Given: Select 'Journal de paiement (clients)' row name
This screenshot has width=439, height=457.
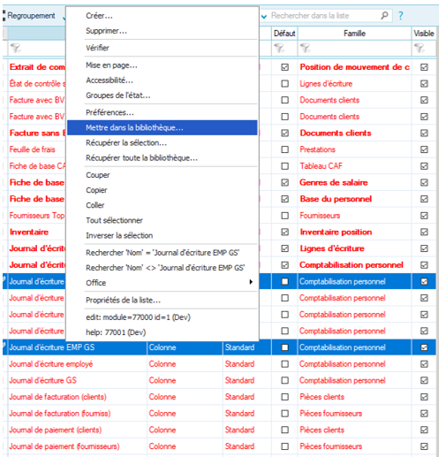Looking at the screenshot, I should (x=56, y=430).
